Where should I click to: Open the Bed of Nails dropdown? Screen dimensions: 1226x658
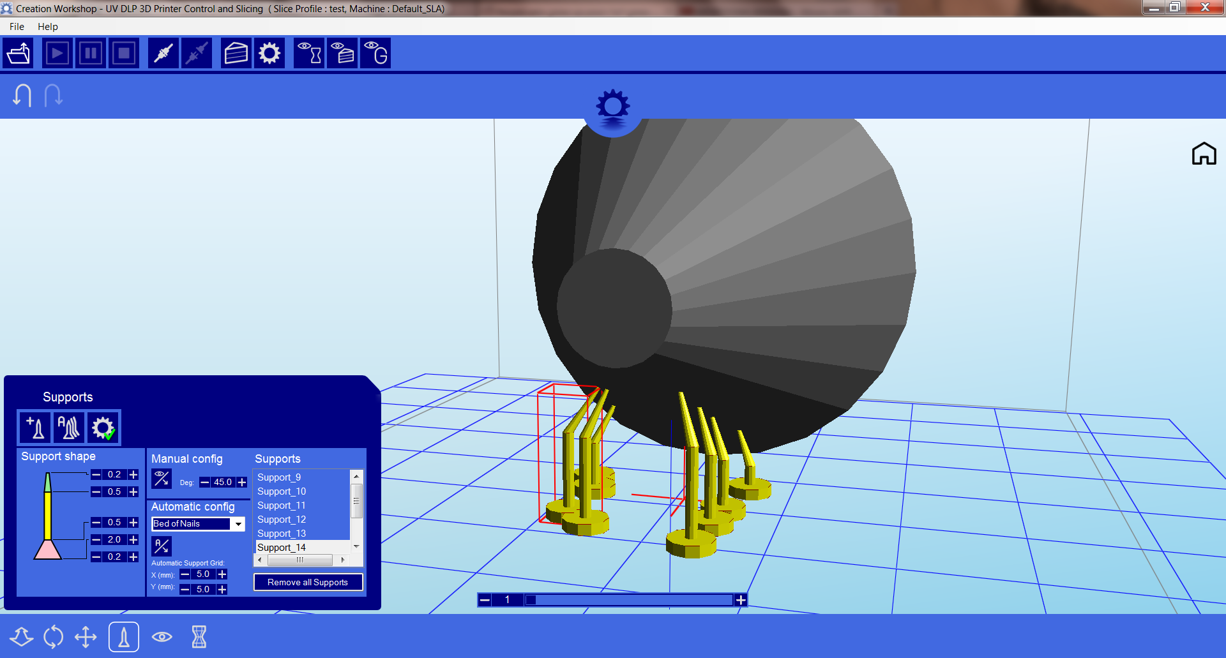click(238, 524)
